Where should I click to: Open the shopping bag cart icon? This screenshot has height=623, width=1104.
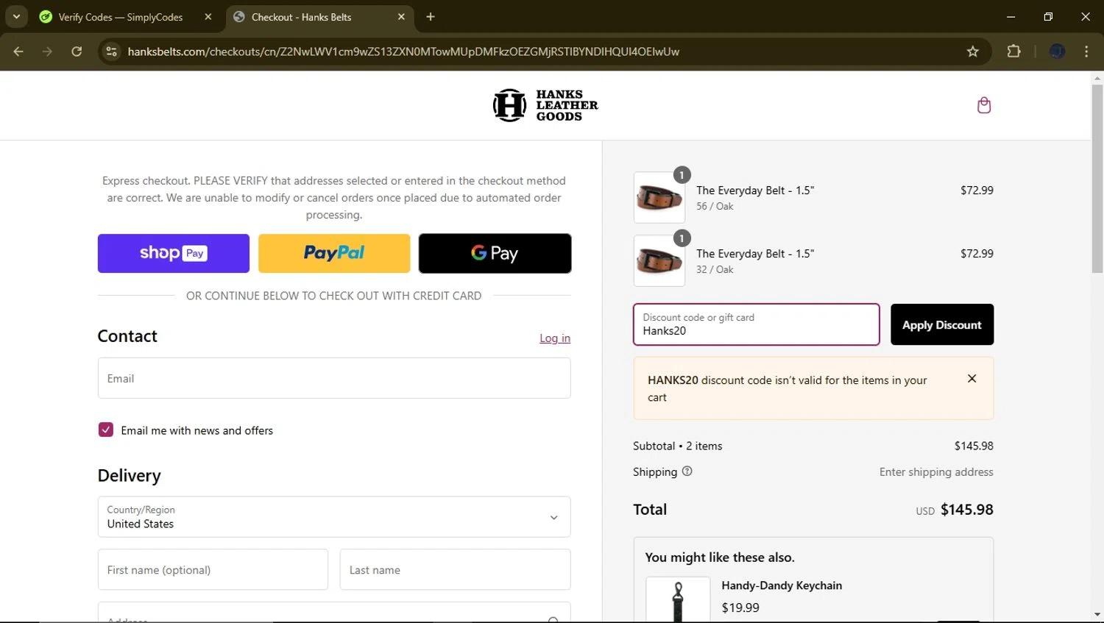tap(984, 105)
